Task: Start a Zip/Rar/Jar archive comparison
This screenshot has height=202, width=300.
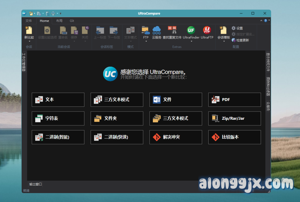Action: 234,118
